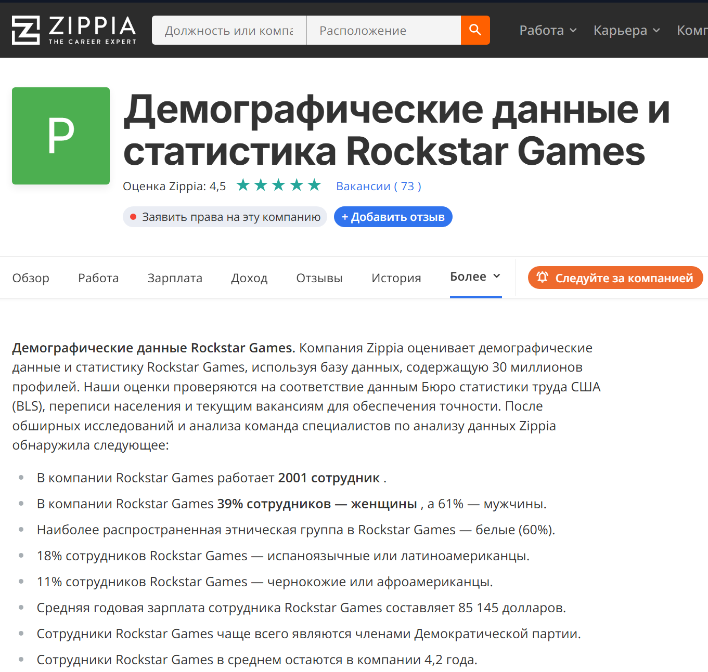Click the red dot claim-company indicator
This screenshot has width=708, height=672.
133,217
